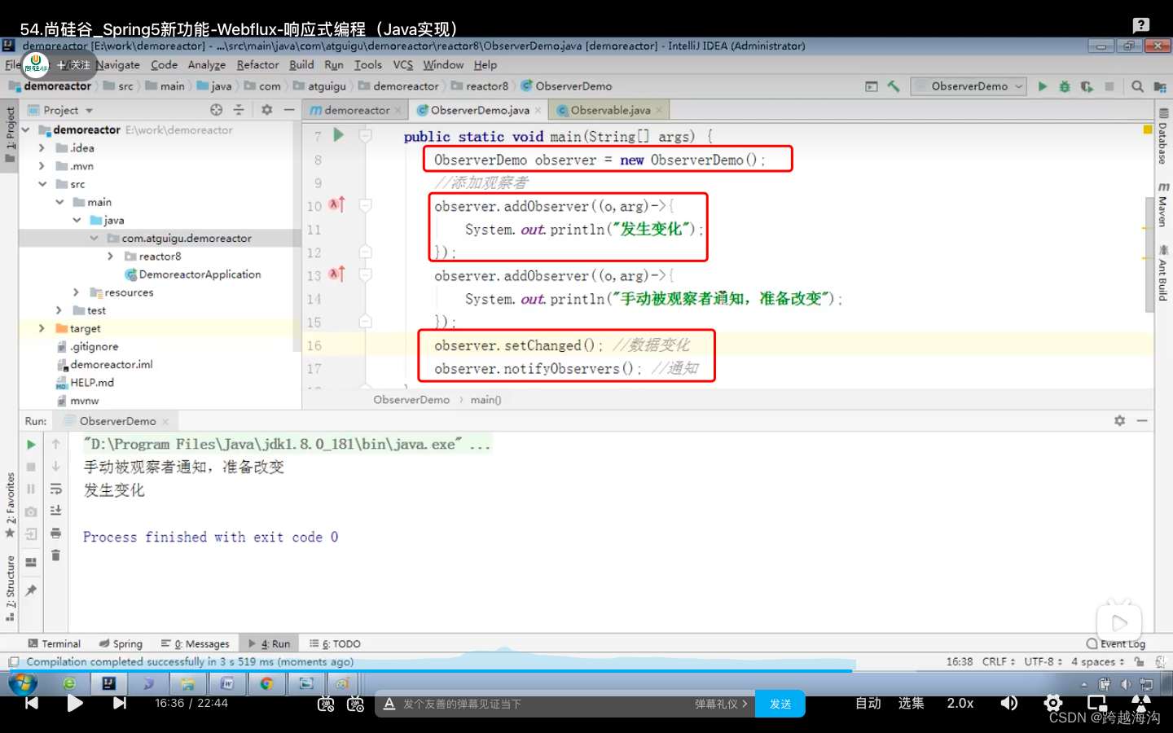
Task: Open video player settings gear
Action: point(1053,703)
